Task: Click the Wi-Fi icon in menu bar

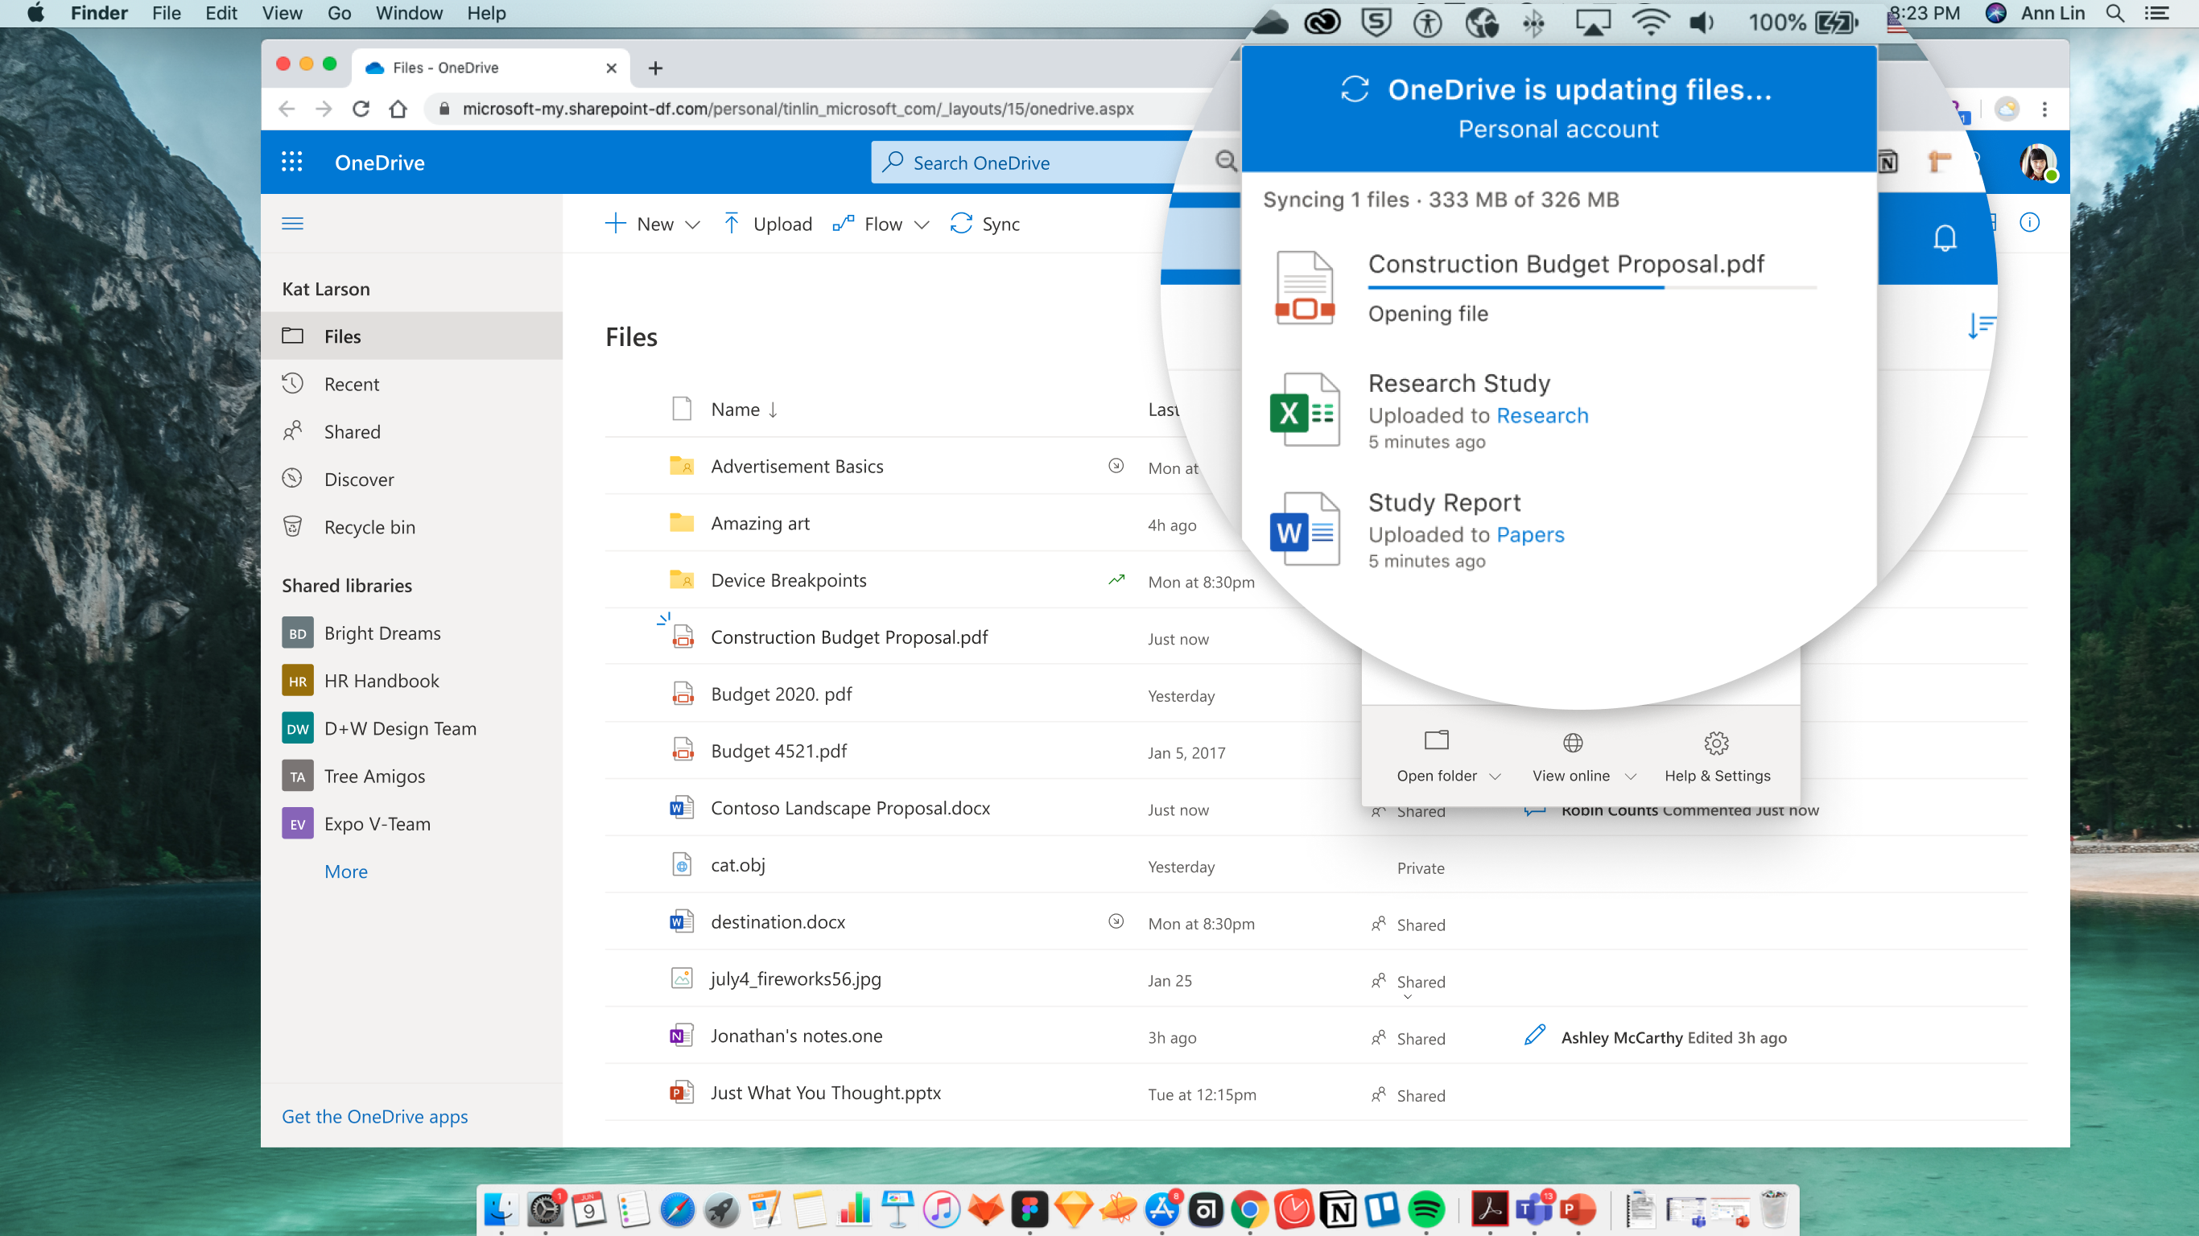Action: 1649,20
